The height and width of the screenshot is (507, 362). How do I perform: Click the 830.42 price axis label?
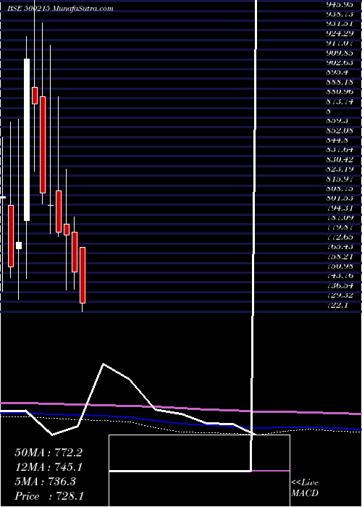340,159
